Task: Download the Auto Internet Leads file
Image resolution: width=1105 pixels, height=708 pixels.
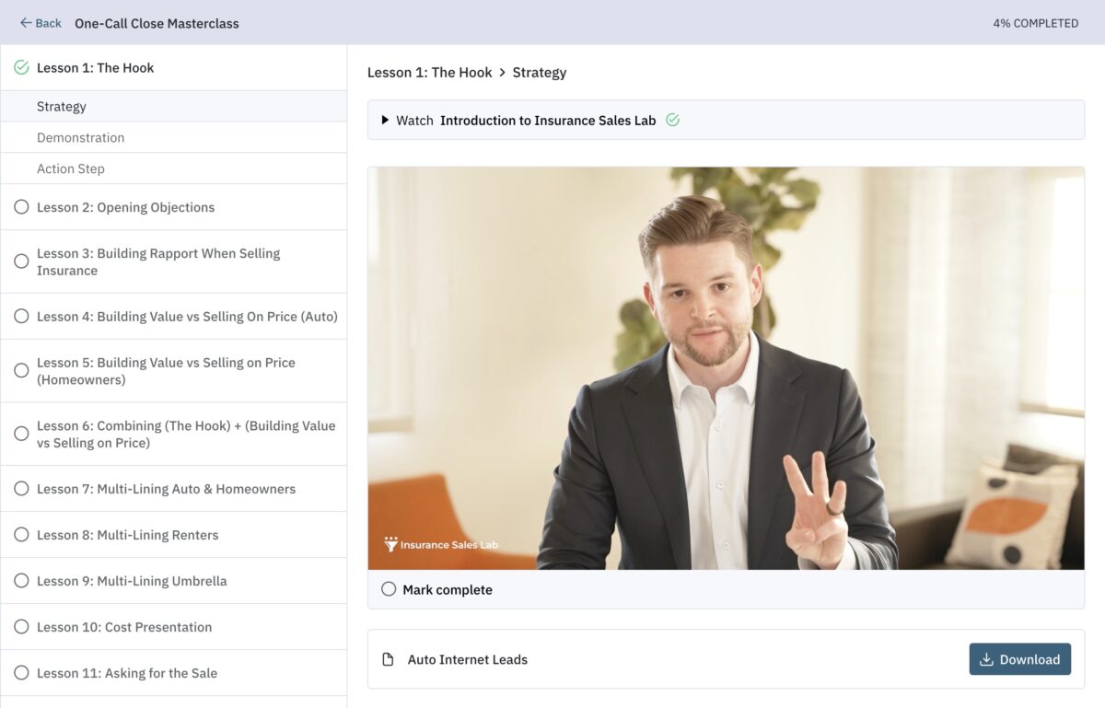Action: 1019,659
